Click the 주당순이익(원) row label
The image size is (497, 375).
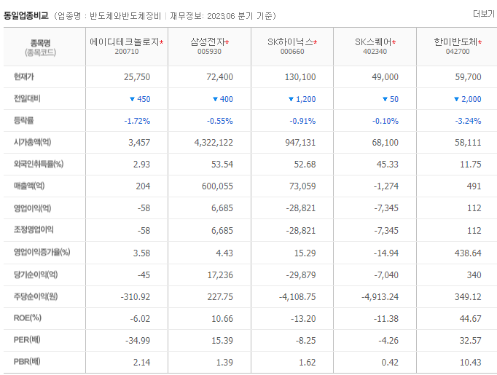point(36,296)
